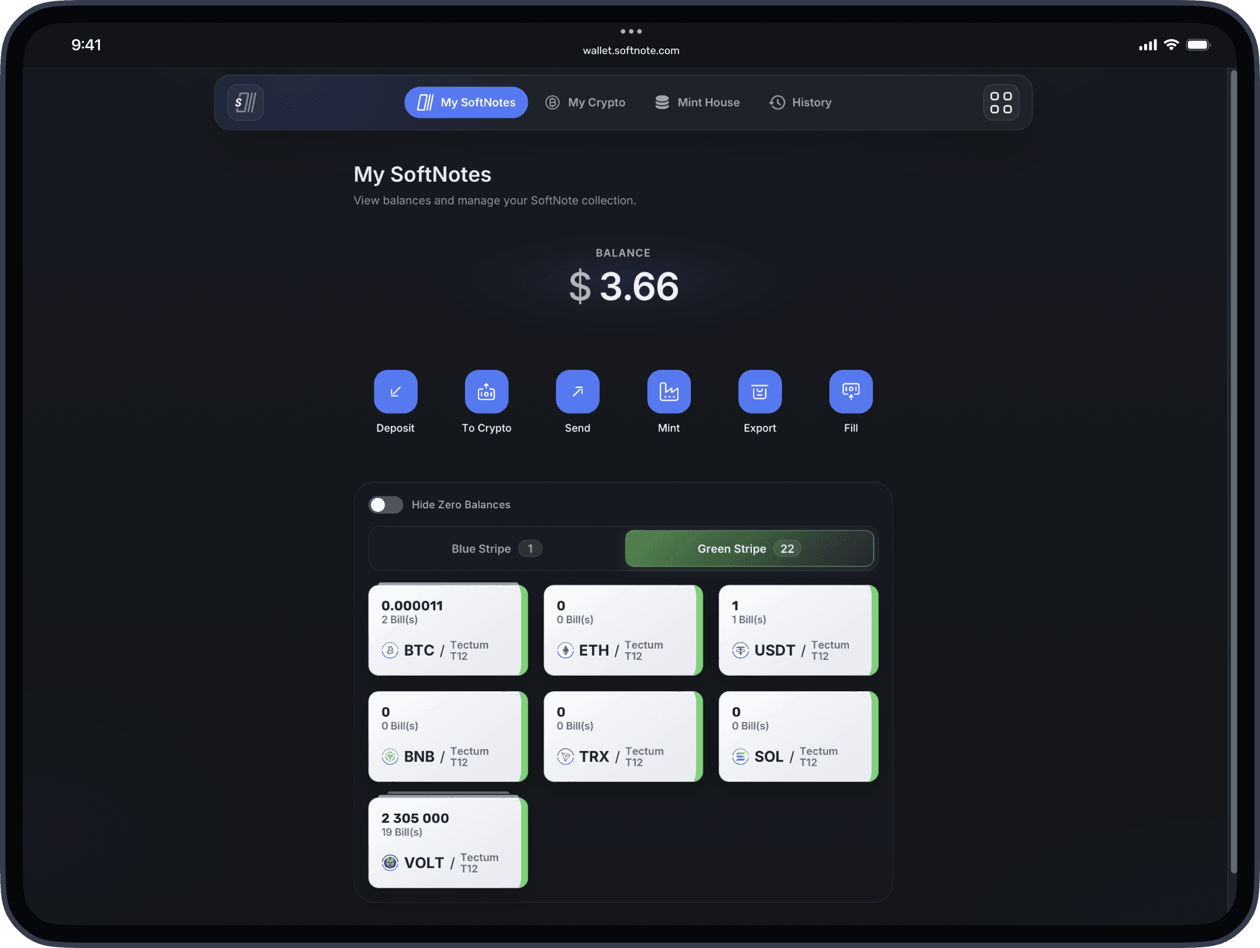
Task: Click the battery status icon
Action: pyautogui.click(x=1198, y=45)
